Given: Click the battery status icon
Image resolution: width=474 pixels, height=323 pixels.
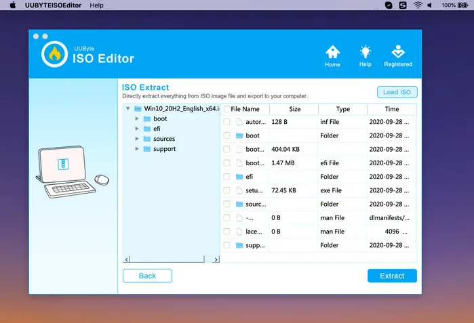Looking at the screenshot, I should pos(463,5).
